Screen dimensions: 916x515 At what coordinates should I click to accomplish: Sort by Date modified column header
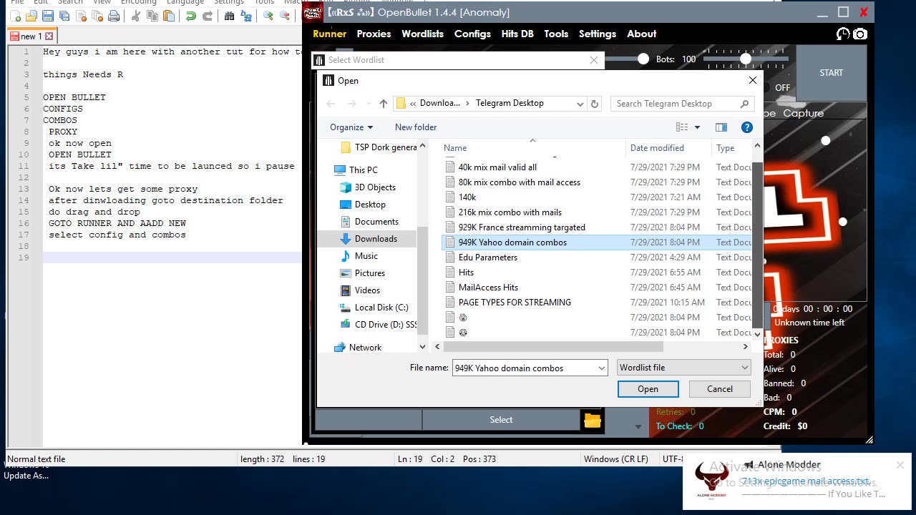coord(657,148)
